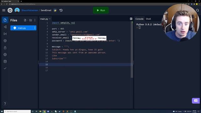Switch to the main.py editor tab
This screenshot has width=201, height=113.
tap(44, 19)
